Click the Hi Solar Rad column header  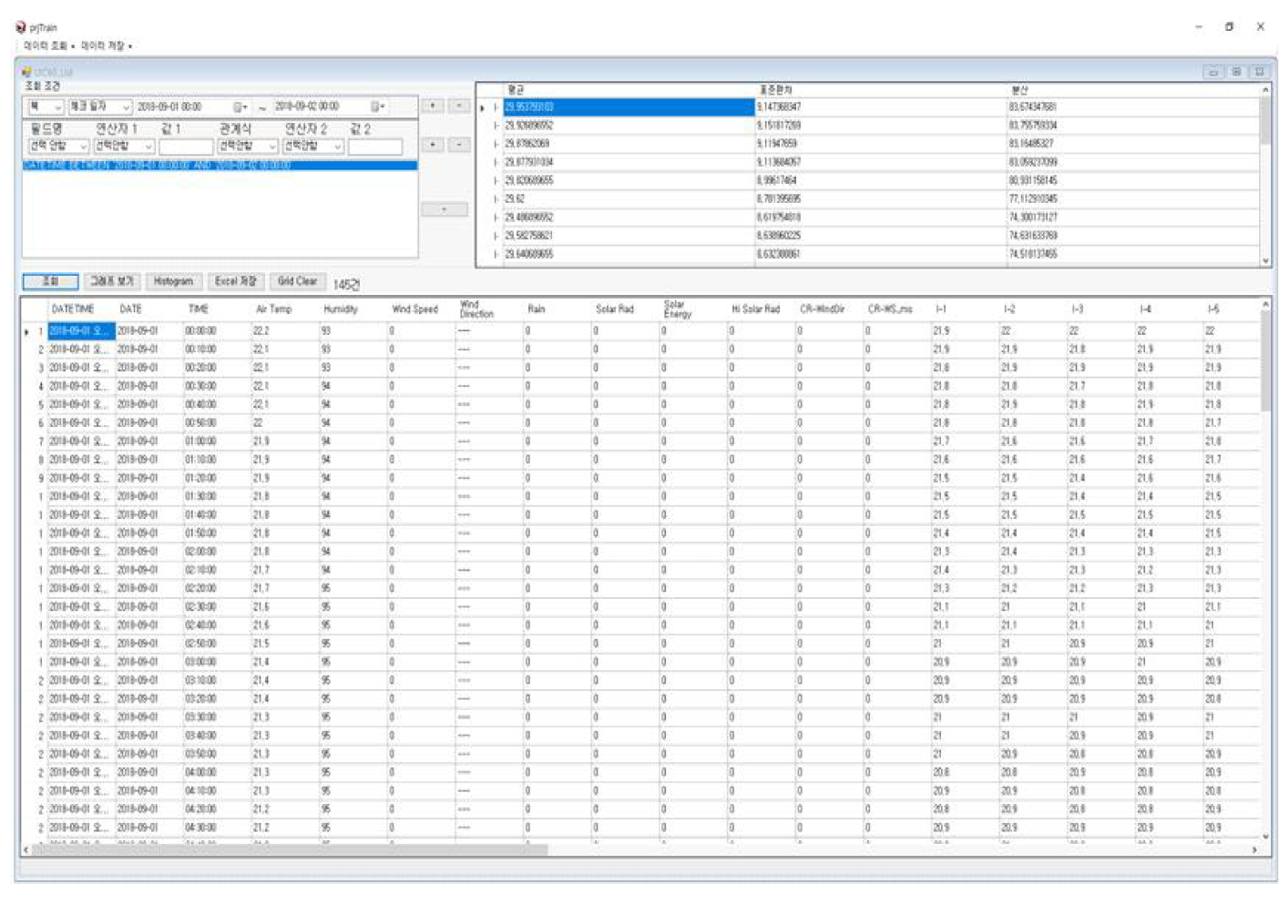[761, 310]
